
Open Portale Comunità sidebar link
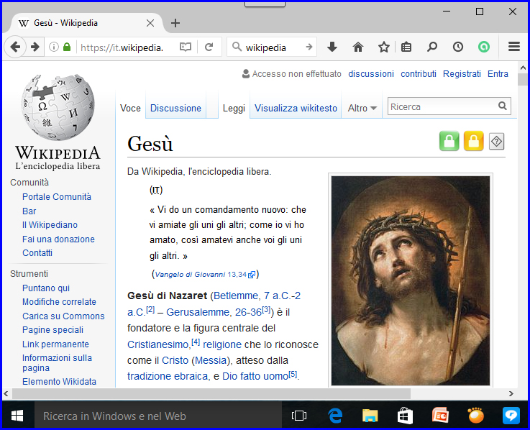coord(57,197)
